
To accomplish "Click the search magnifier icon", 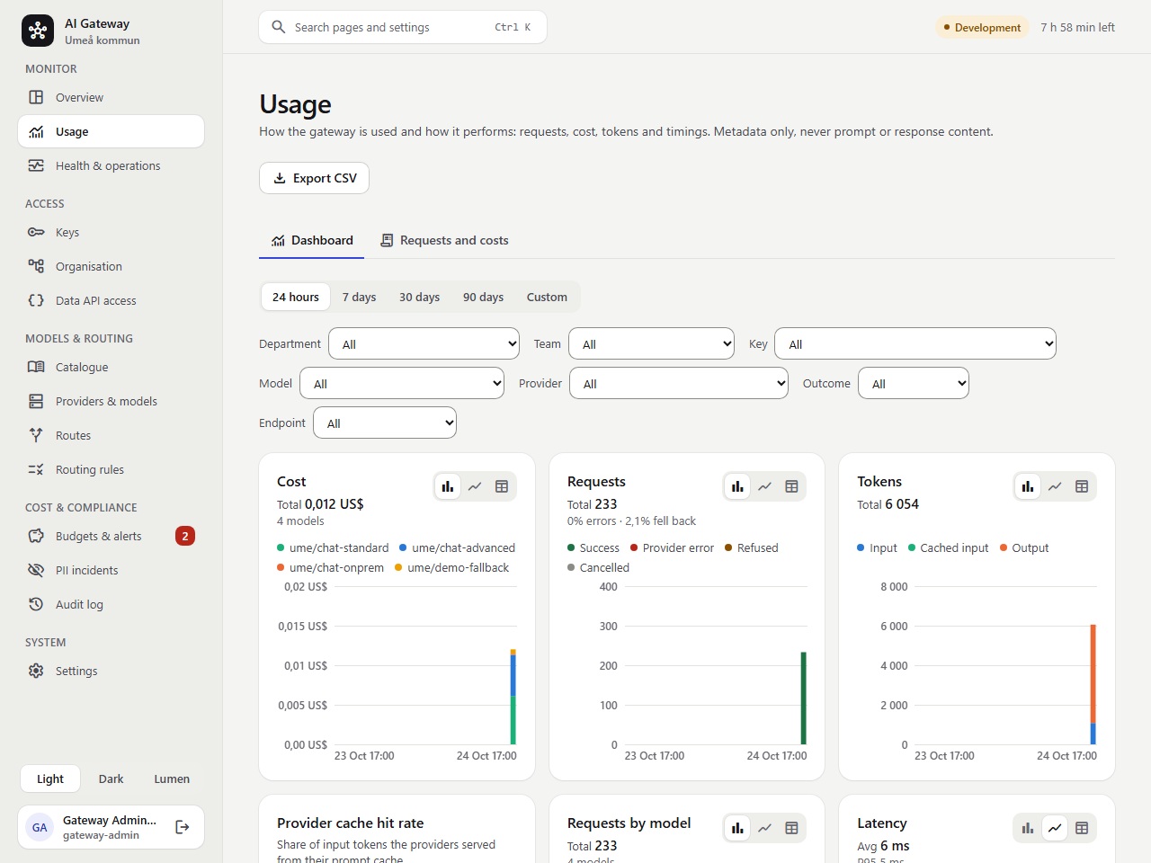I will pyautogui.click(x=279, y=27).
